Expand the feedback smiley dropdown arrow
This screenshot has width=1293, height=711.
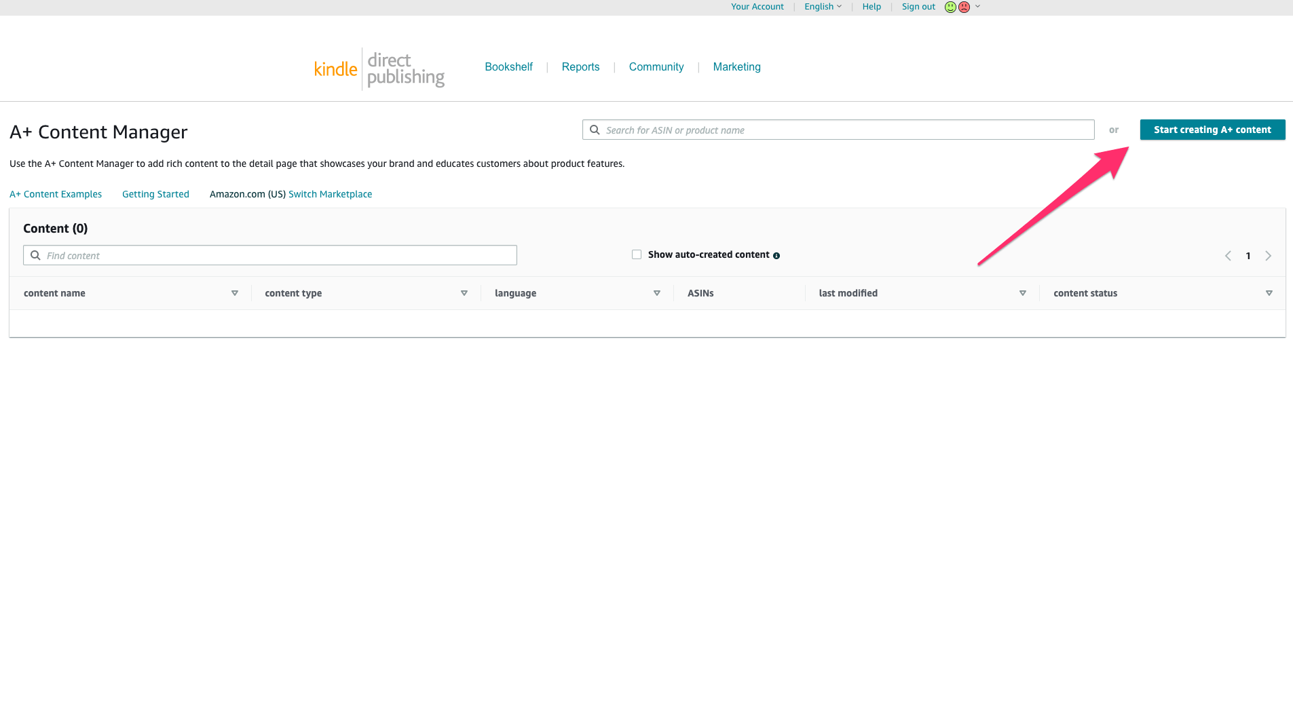[x=977, y=6]
